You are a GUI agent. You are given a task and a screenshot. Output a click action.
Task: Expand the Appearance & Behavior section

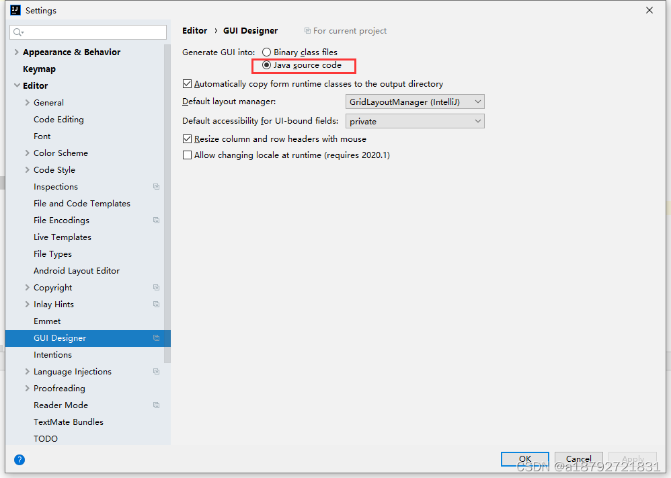coord(16,52)
